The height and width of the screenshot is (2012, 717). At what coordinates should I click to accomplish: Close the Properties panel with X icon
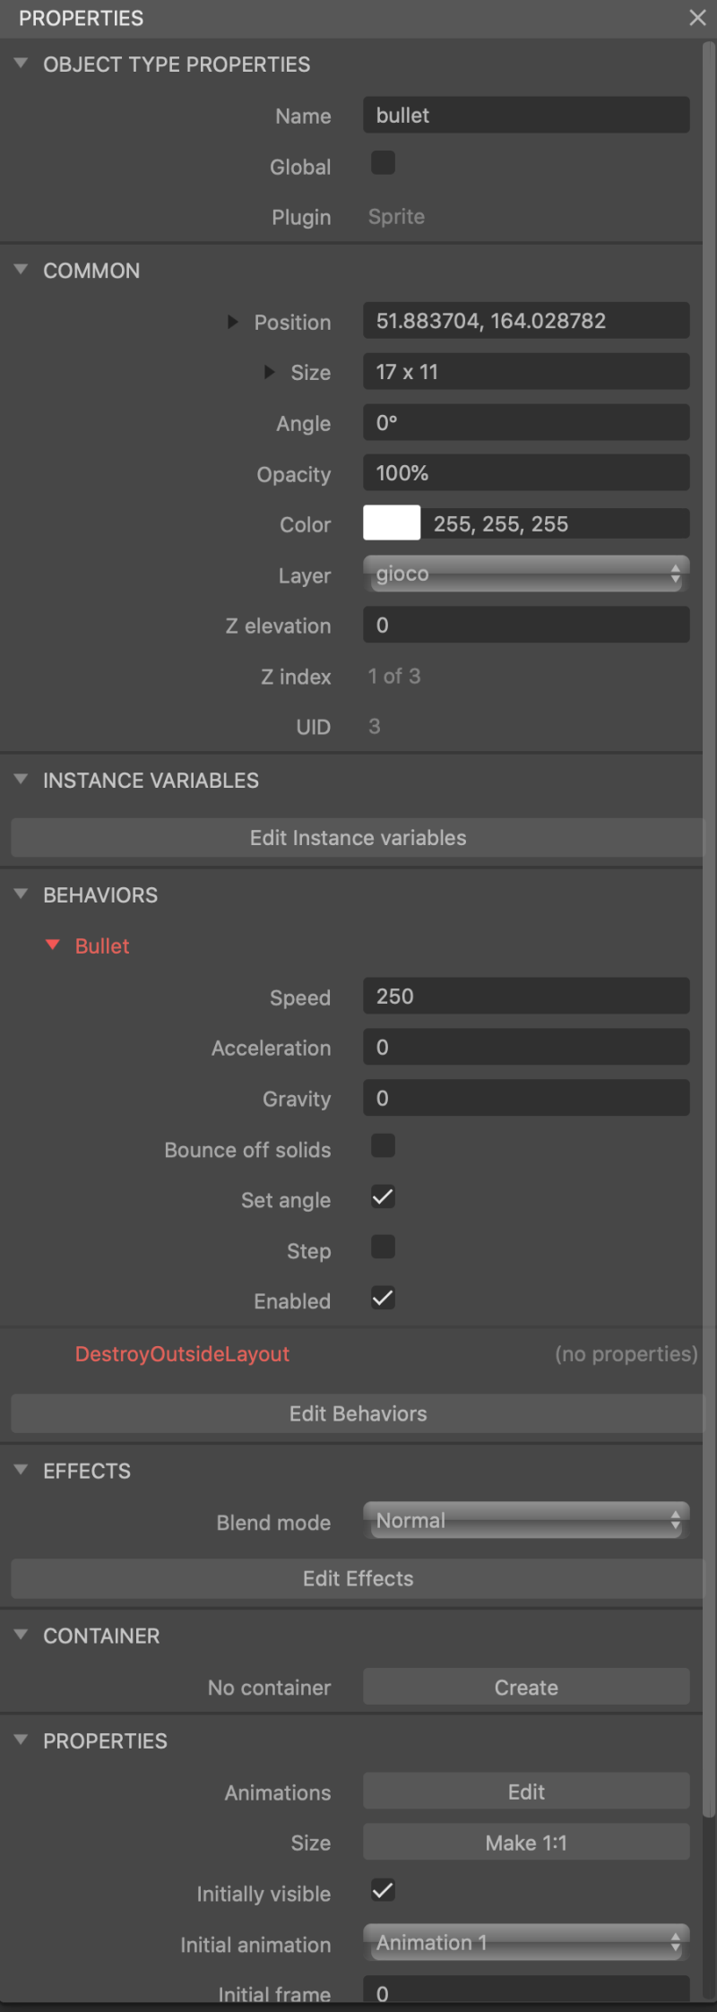697,18
